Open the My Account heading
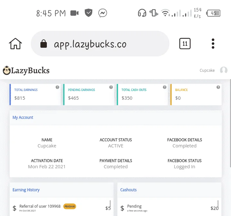This screenshot has width=231, height=216. (23, 117)
